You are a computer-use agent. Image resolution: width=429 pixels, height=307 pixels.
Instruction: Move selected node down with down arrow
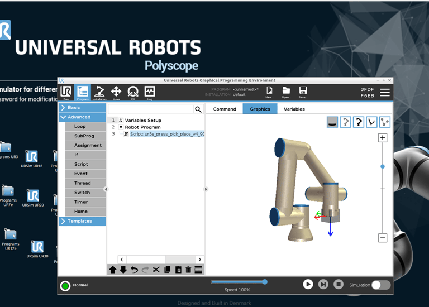(x=123, y=270)
